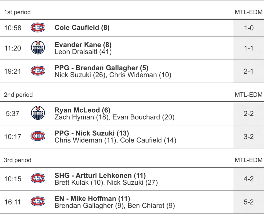The image size is (264, 214).
Task: Open SHG - Artturi Lehkonen (11) goal
Action: click(100, 175)
